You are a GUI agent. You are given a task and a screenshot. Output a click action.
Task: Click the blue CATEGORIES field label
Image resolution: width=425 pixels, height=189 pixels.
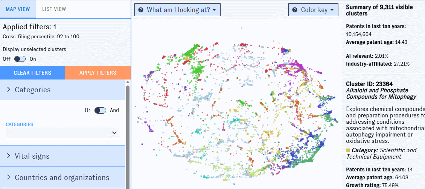tap(20, 124)
